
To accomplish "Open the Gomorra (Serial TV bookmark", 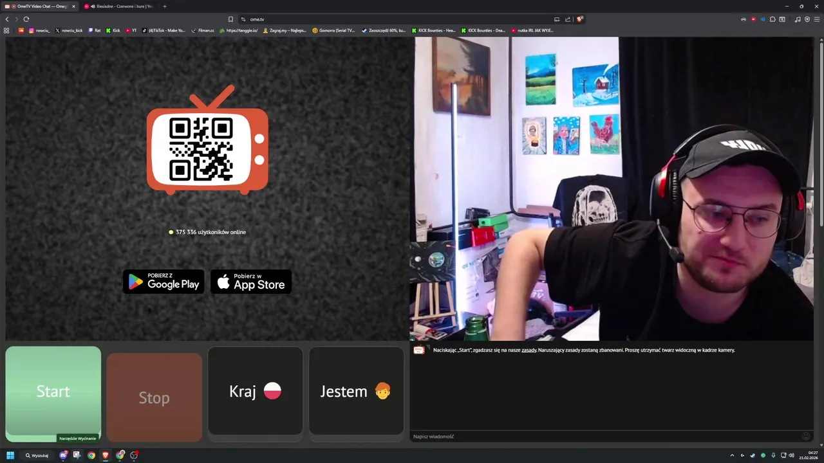I will 333,30.
